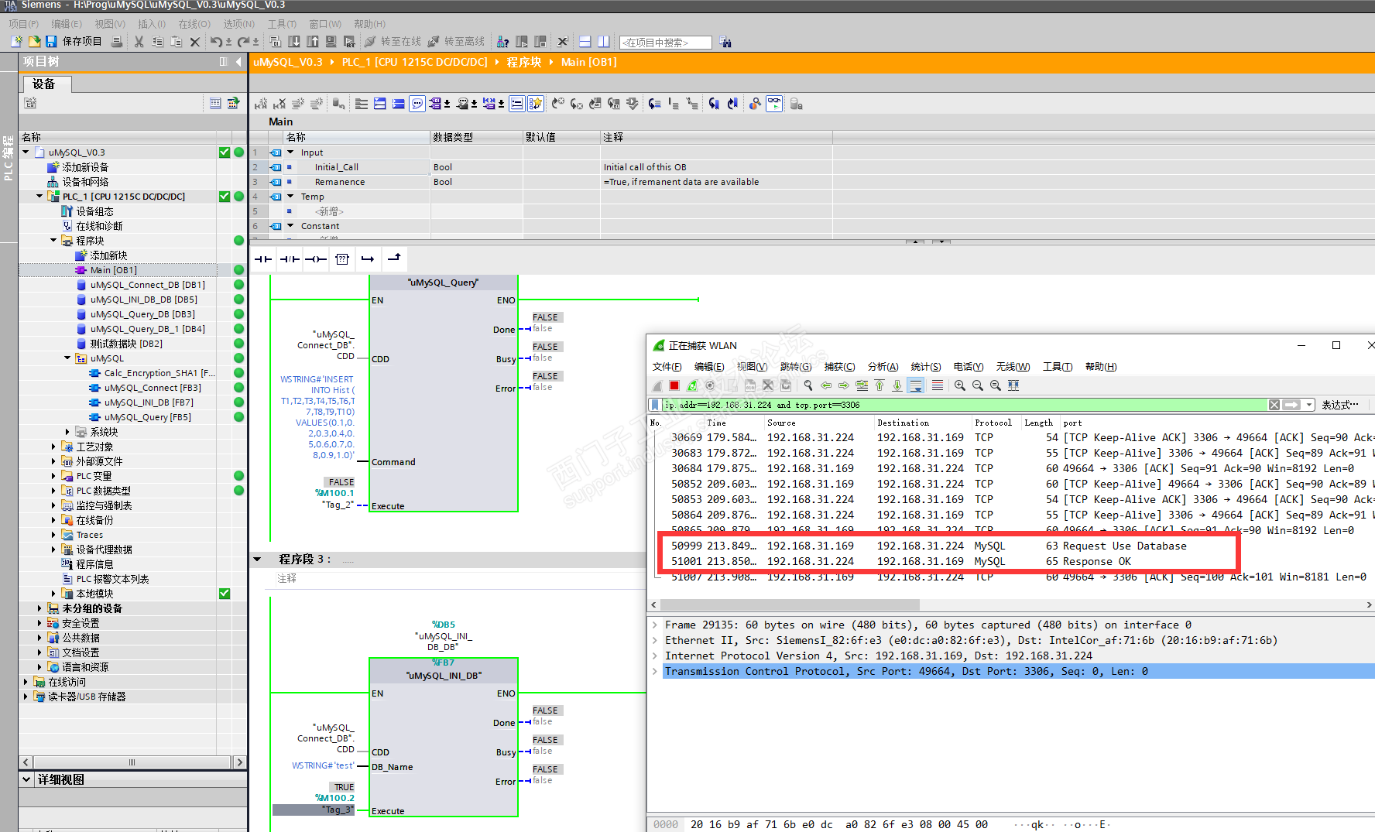Open Wireshark 捕获(C) menu
Viewport: 1375px width, 832px height.
840,367
